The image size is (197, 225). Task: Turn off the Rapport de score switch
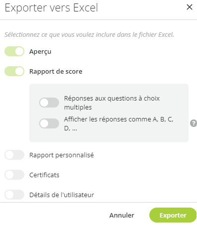14,71
